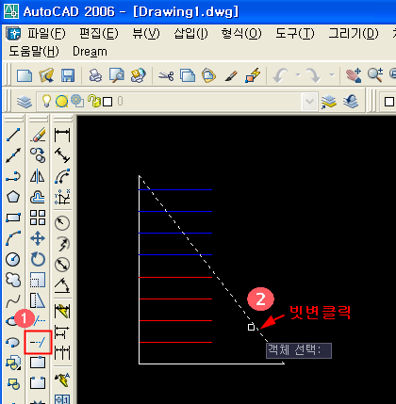Select the Polygon tool
Screen dimensions: 396x404
(x=13, y=197)
